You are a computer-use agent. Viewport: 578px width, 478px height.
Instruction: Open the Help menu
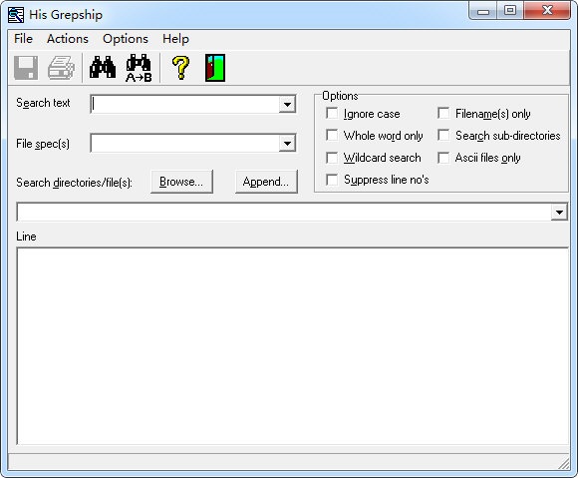click(x=175, y=39)
